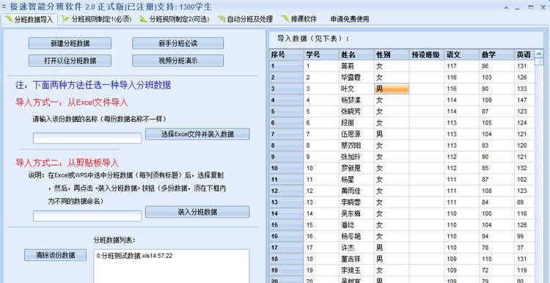Select 0:分班测试数据.xls entry in list
Image resolution: width=550 pixels, height=283 pixels.
click(x=134, y=256)
